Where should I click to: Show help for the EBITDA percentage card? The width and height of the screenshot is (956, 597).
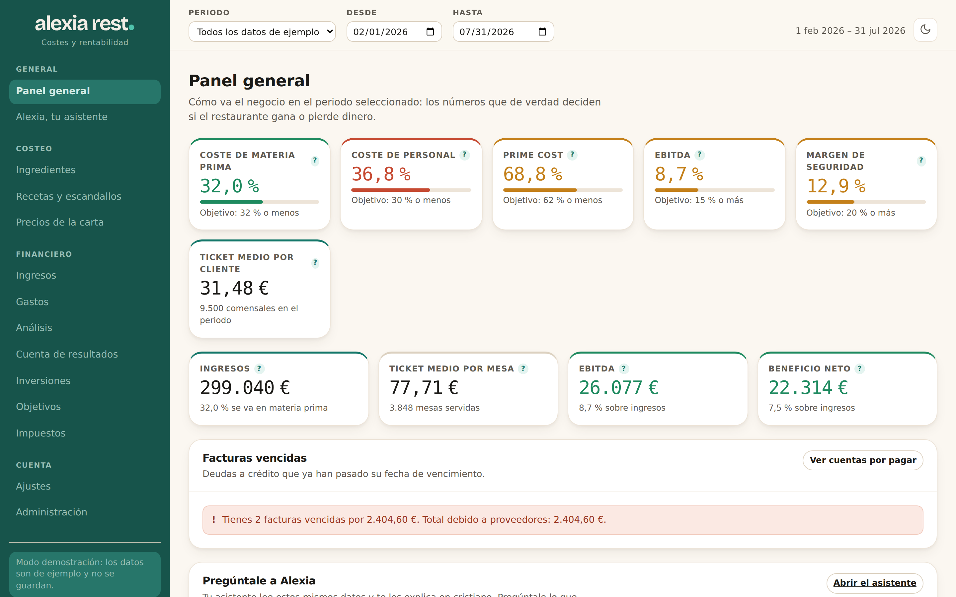pyautogui.click(x=700, y=155)
